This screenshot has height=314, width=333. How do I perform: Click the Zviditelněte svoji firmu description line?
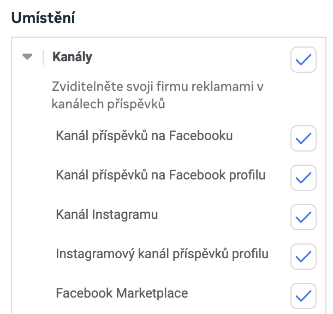(x=158, y=87)
